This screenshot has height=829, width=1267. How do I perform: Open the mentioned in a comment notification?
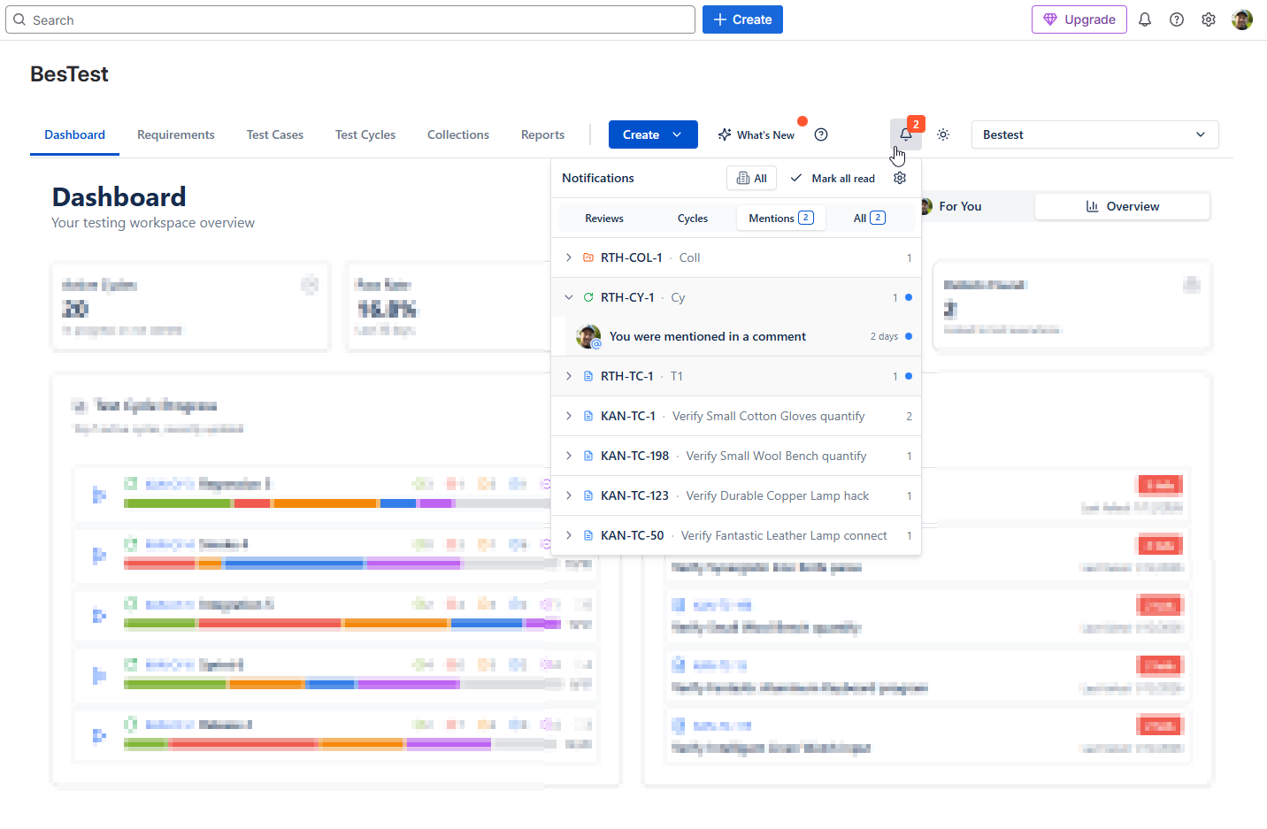point(708,336)
